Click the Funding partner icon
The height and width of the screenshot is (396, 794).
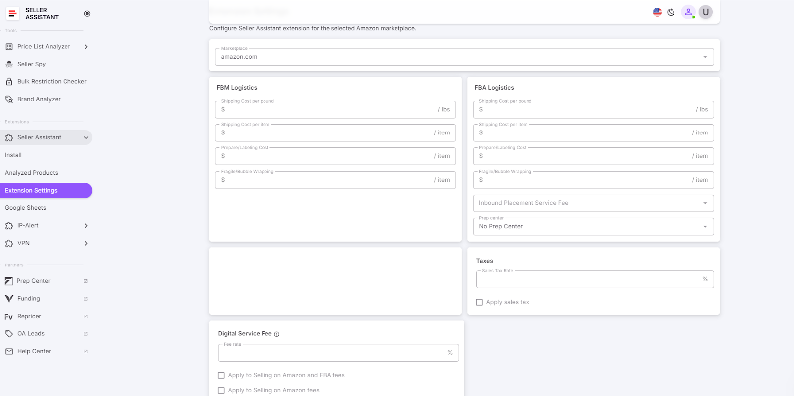click(x=9, y=299)
